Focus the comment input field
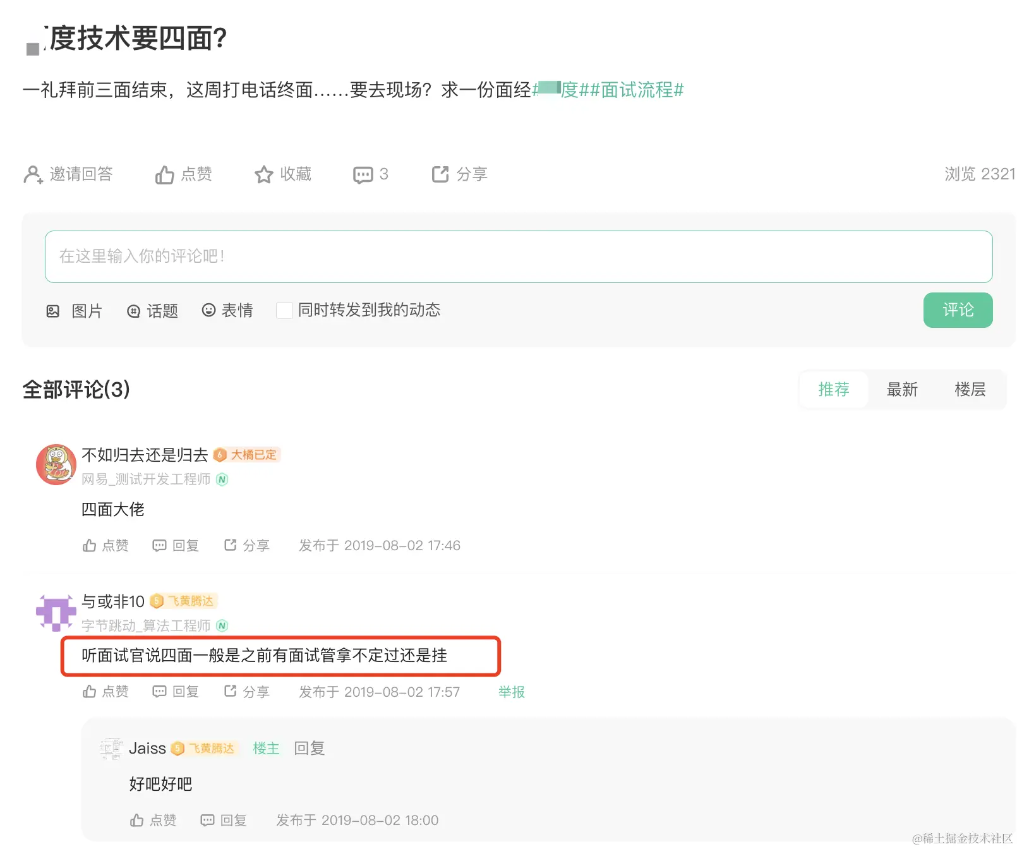Viewport: 1017px width, 849px height. click(518, 256)
